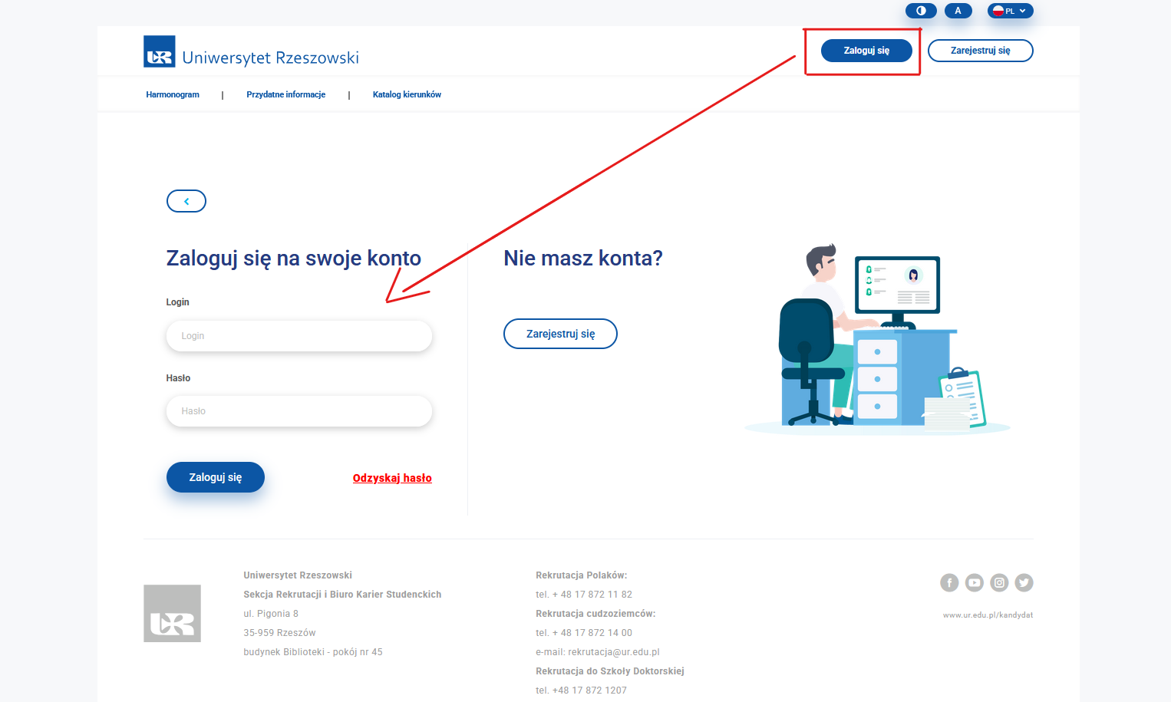
Task: Click into the Hasło password field
Action: (x=299, y=411)
